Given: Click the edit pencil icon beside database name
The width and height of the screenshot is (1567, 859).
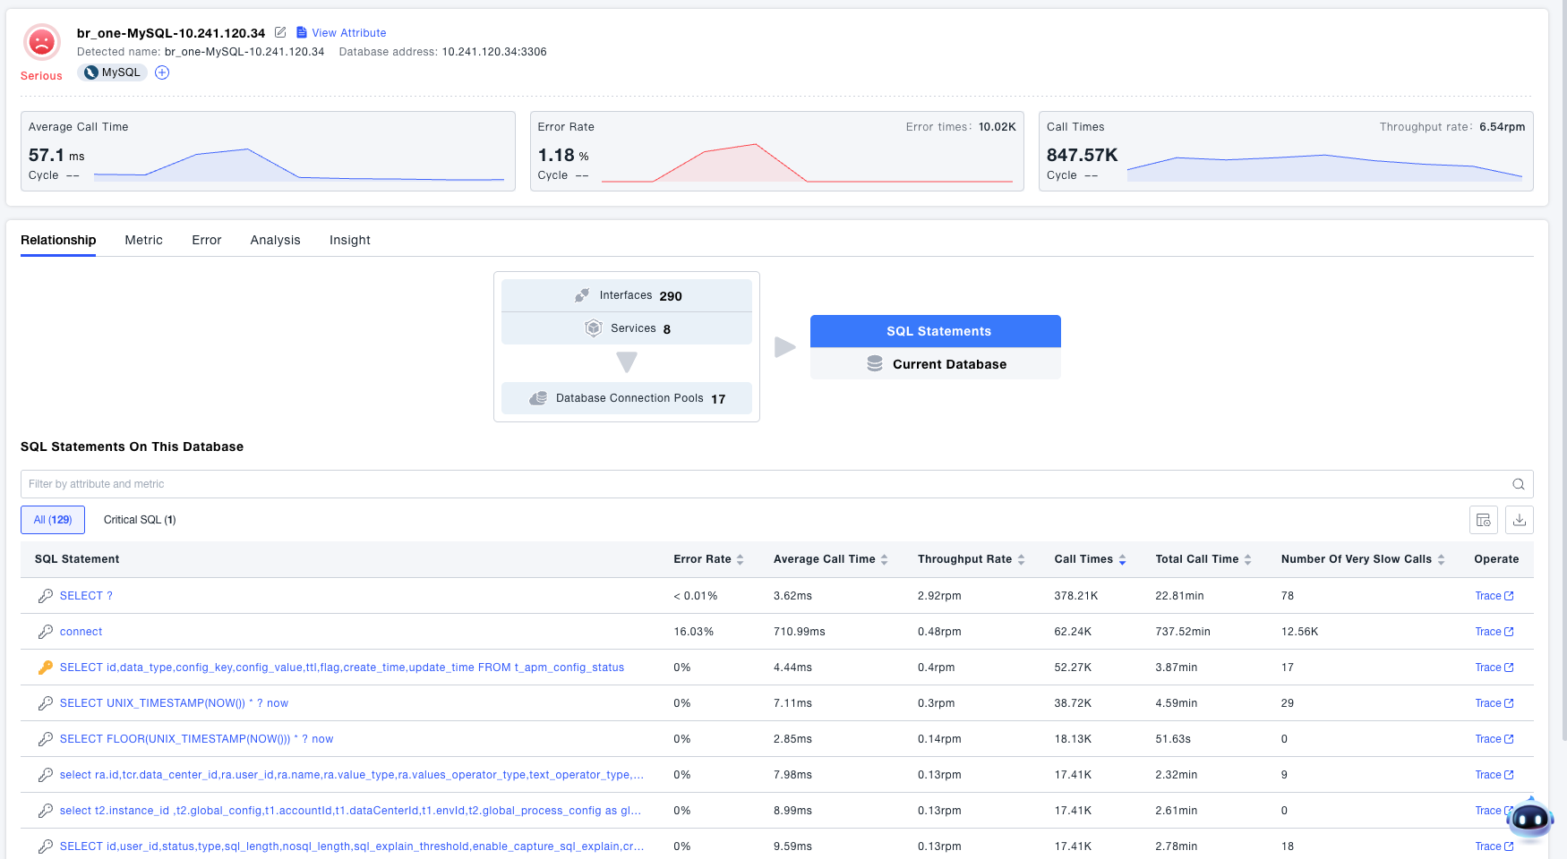Looking at the screenshot, I should click(280, 32).
